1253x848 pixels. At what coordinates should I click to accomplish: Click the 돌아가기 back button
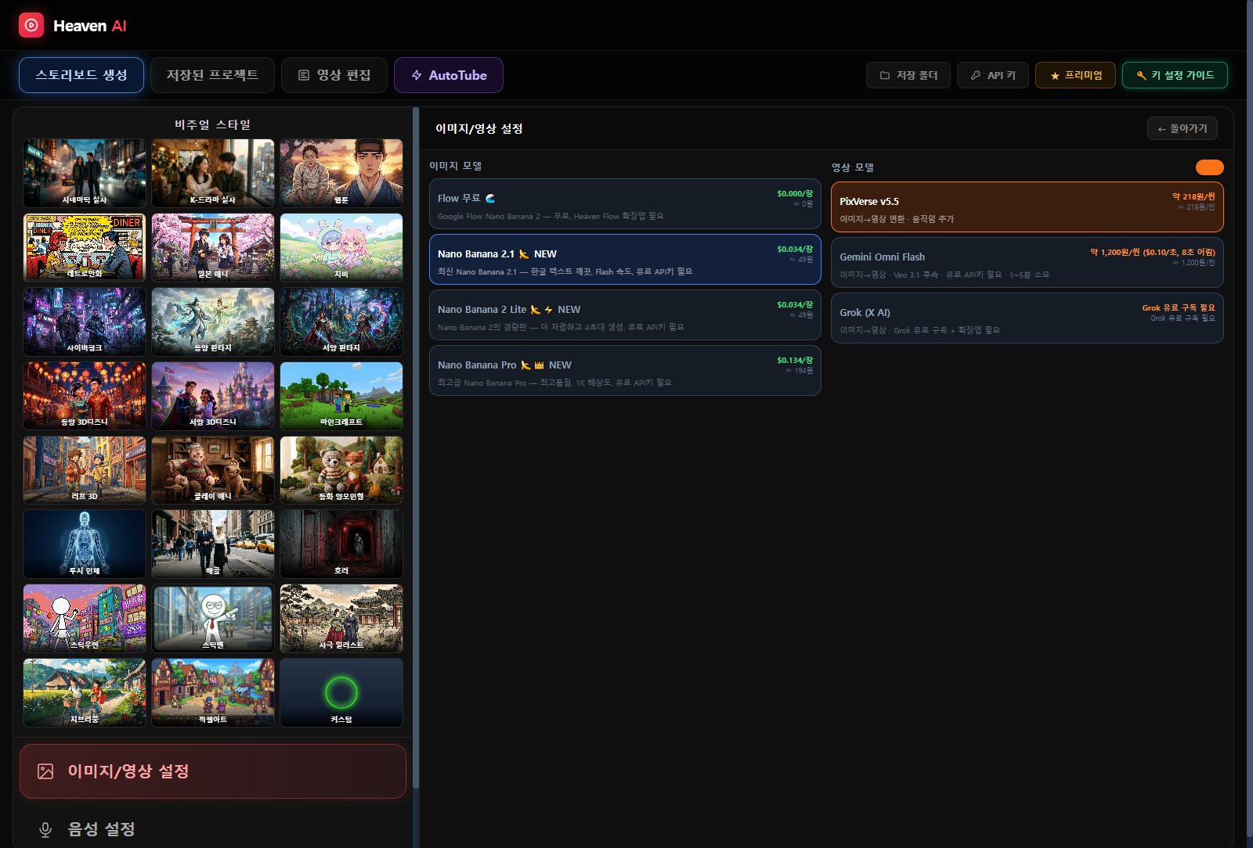point(1183,128)
